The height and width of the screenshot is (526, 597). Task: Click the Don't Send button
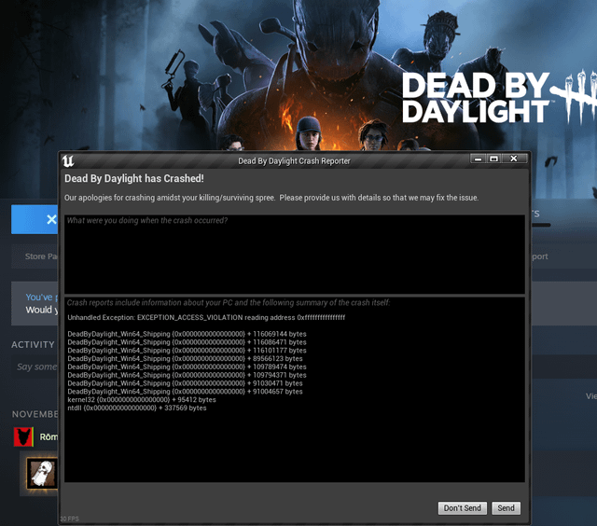463,508
